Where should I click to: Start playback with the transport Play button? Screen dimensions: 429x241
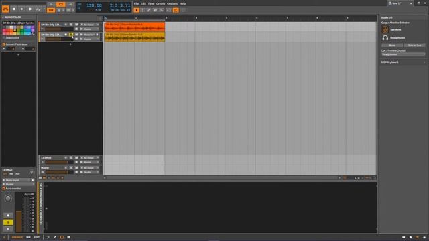pyautogui.click(x=22, y=9)
